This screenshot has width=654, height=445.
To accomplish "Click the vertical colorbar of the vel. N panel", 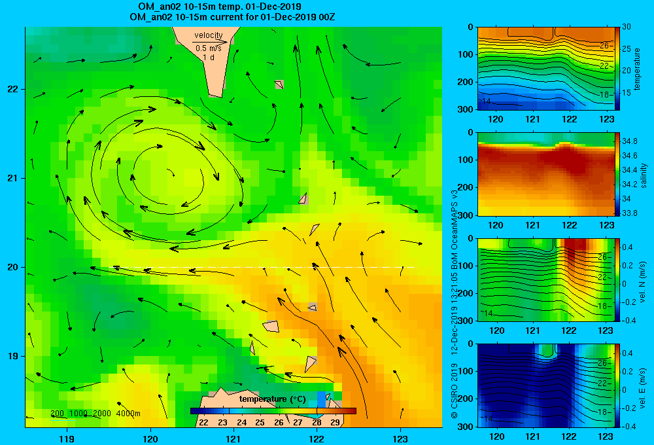I will [617, 279].
